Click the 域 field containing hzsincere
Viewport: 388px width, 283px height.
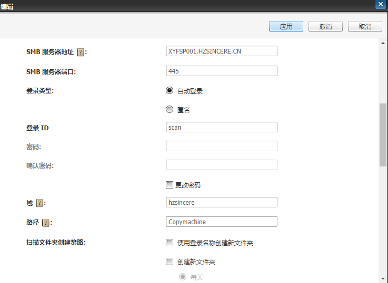(x=221, y=202)
